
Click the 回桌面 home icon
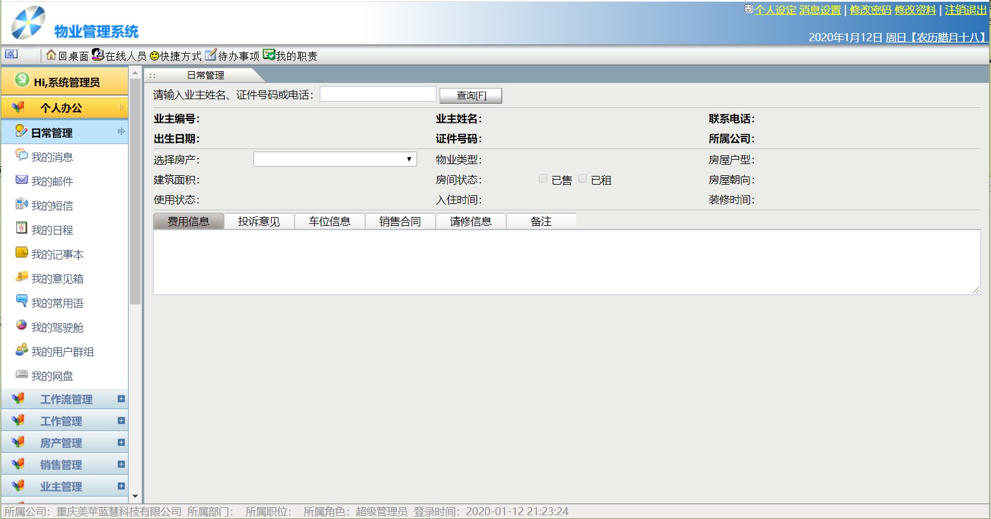[51, 56]
